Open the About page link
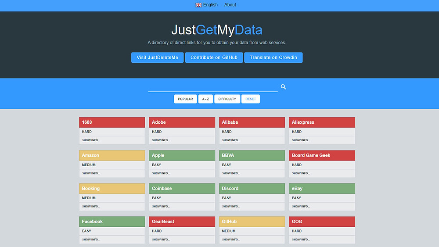The width and height of the screenshot is (439, 247). 230,5
